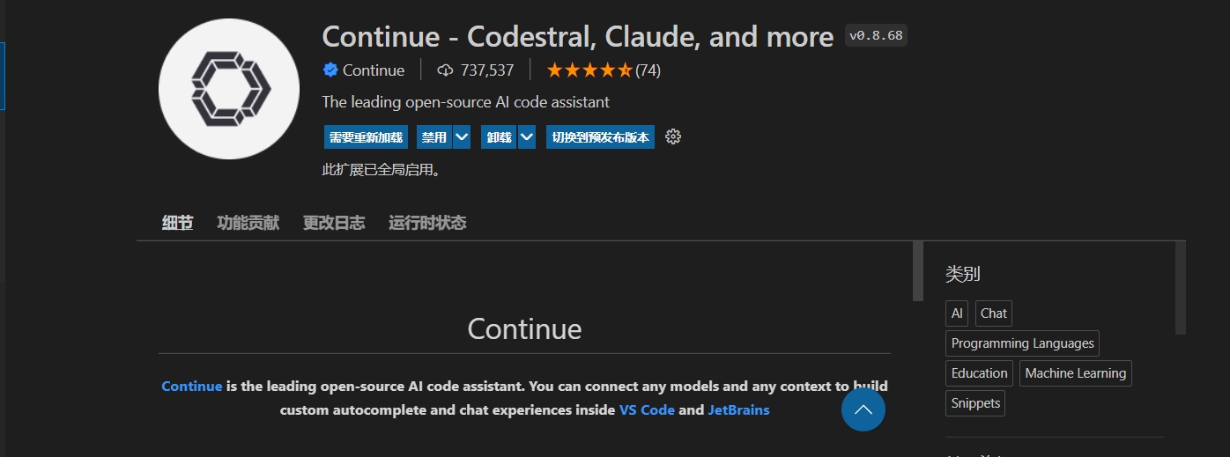Click the 卸载 button

(499, 137)
